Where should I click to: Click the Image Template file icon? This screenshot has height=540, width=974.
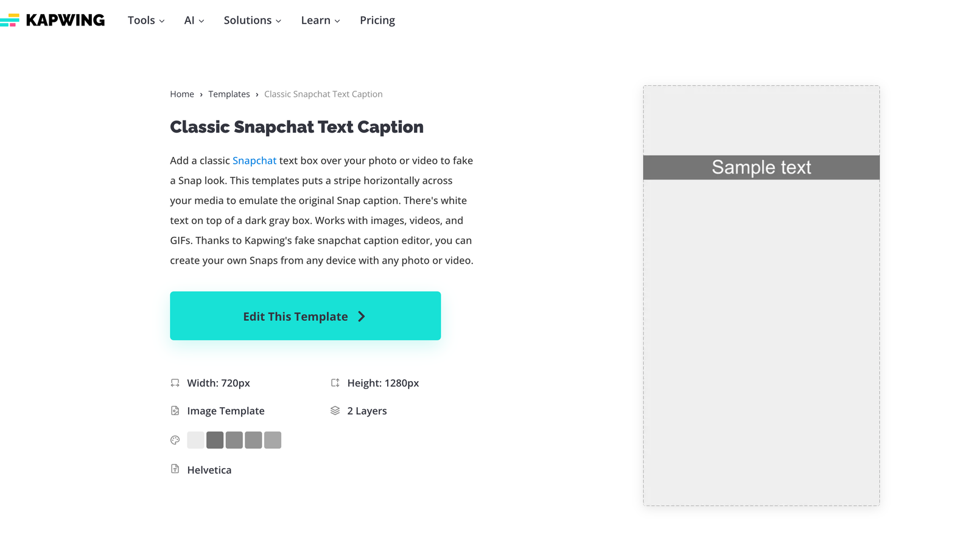pyautogui.click(x=175, y=410)
